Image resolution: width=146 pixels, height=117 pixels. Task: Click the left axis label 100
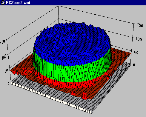4,57
